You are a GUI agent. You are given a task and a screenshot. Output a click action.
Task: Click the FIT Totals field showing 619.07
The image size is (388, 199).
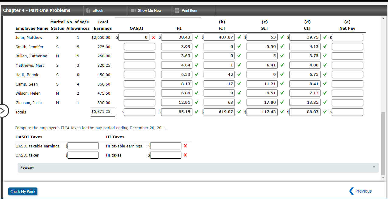tap(219, 112)
